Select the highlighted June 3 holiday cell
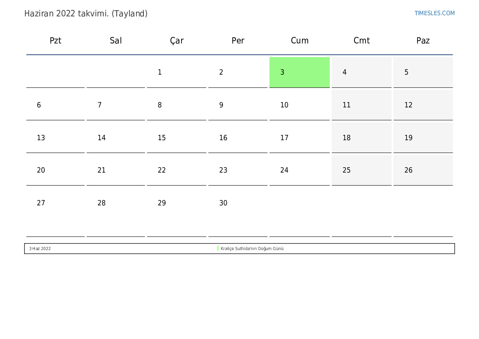 [300, 72]
